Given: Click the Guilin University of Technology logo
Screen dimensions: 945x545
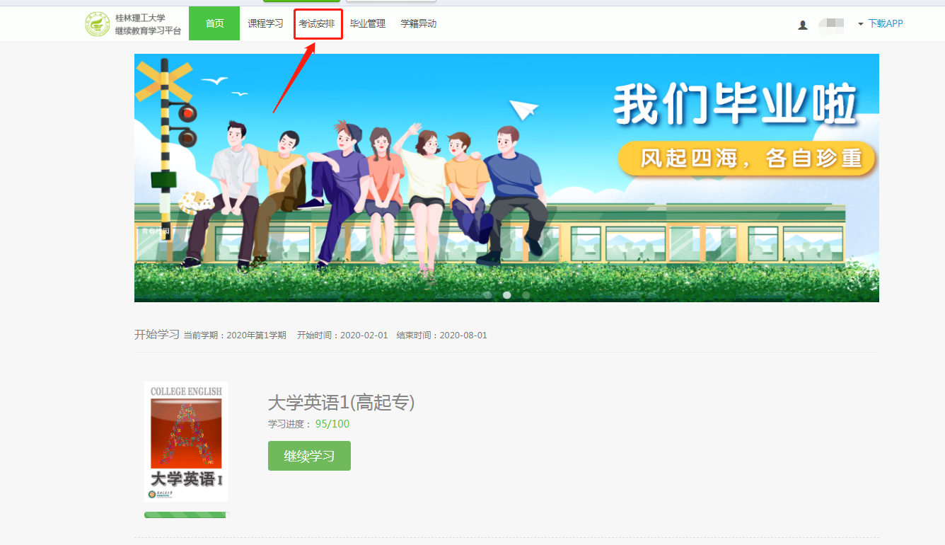Looking at the screenshot, I should 98,24.
